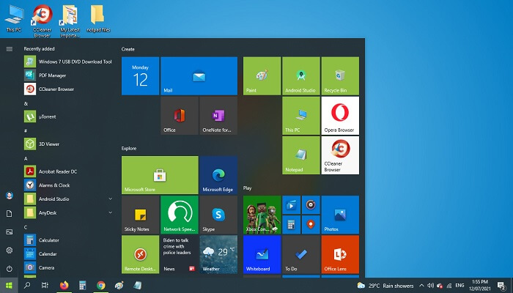Open Settings gear in the Start sidebar

coord(9,251)
